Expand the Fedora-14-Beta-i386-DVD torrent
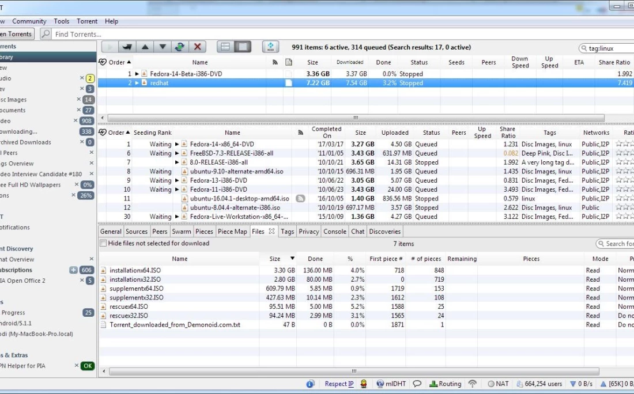 click(137, 74)
